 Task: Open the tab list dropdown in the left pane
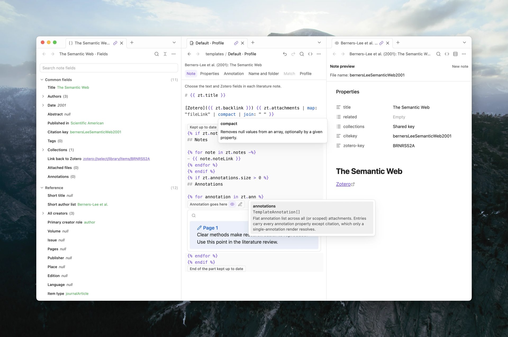pos(174,43)
